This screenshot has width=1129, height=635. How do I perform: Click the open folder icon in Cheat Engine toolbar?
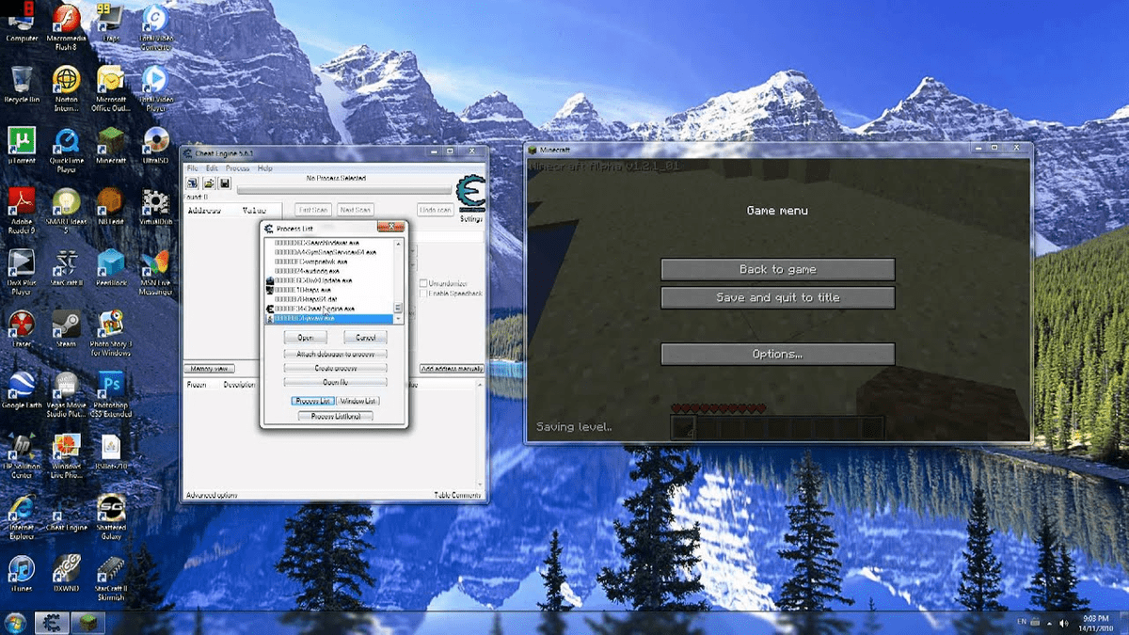tap(209, 183)
